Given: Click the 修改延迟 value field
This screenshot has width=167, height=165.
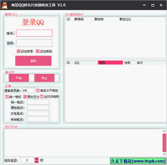Looking at the screenshot, I should coord(27,160).
